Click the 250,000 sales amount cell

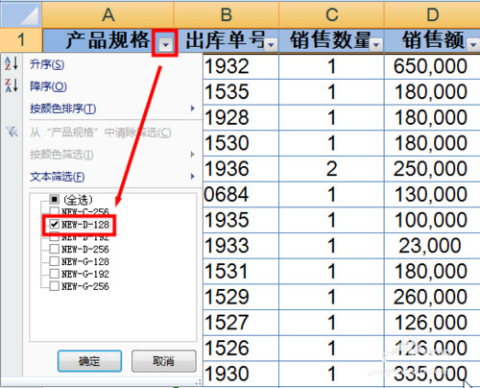pyautogui.click(x=432, y=169)
